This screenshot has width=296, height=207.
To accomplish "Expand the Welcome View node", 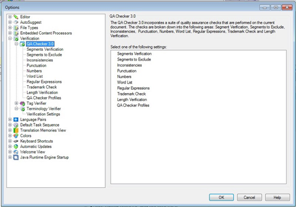I will 10,152.
